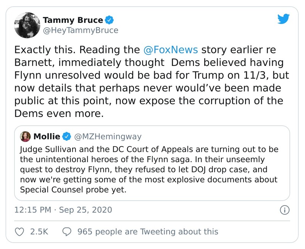Click Mollie's verified checkmark badge
305x249 pixels.
pos(67,136)
